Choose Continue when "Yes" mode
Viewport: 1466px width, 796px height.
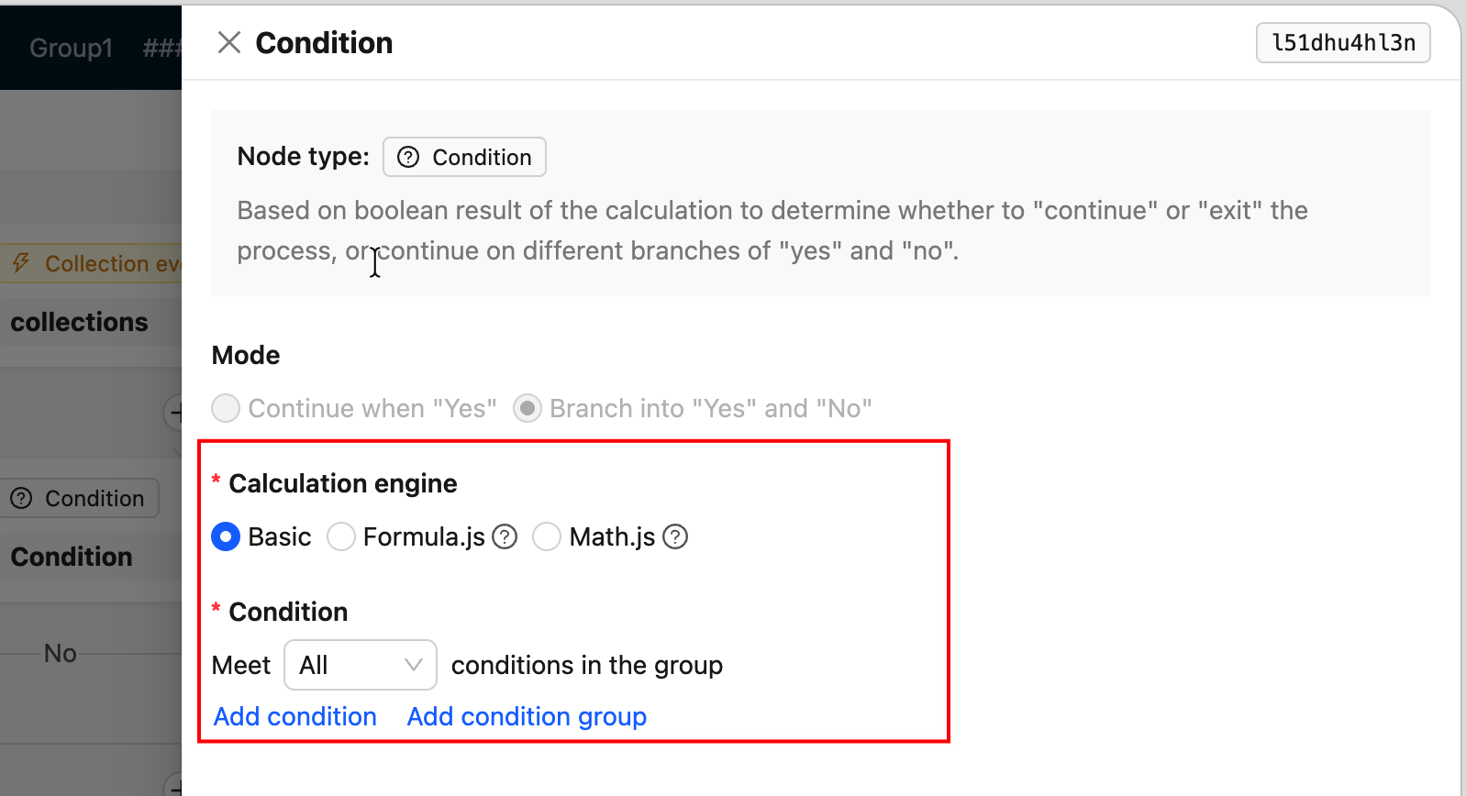[226, 408]
